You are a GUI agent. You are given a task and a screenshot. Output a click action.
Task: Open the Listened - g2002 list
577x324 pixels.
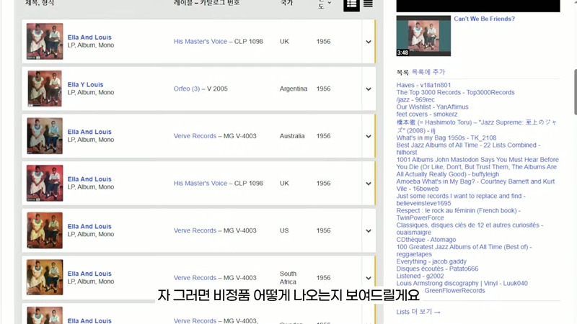(420, 276)
